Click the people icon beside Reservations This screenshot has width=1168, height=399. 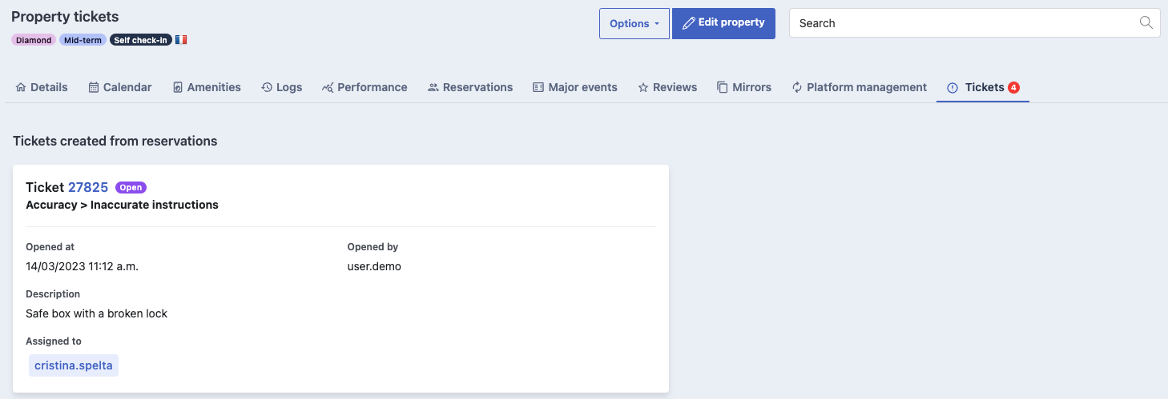pos(433,87)
